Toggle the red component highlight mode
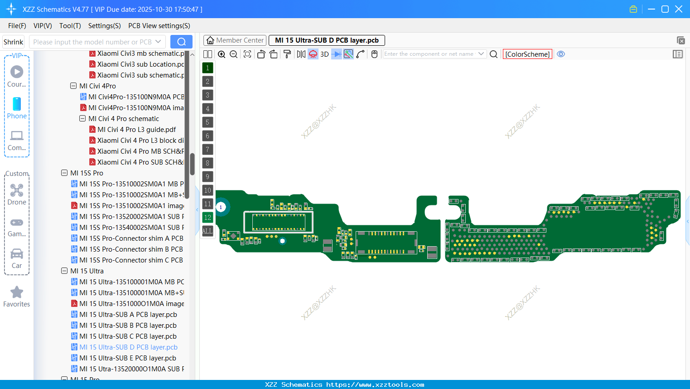Image resolution: width=690 pixels, height=389 pixels. [x=313, y=54]
